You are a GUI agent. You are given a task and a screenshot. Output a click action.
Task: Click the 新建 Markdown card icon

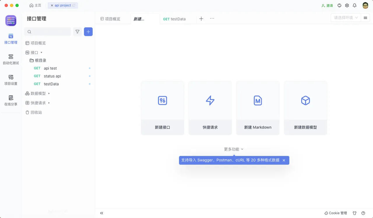click(x=258, y=101)
